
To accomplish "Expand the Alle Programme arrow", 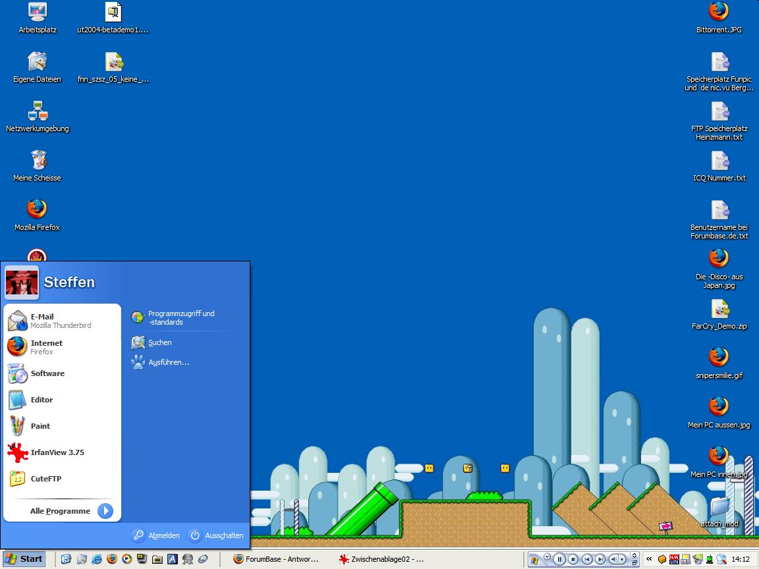I will pos(105,510).
